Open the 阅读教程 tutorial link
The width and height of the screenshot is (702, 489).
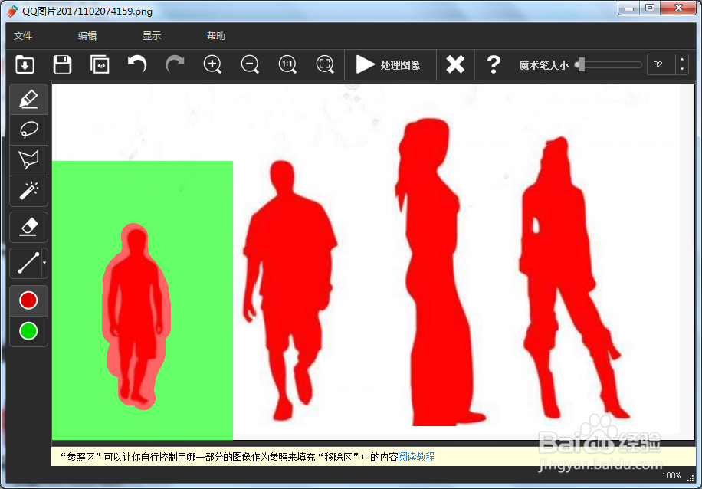coord(416,457)
